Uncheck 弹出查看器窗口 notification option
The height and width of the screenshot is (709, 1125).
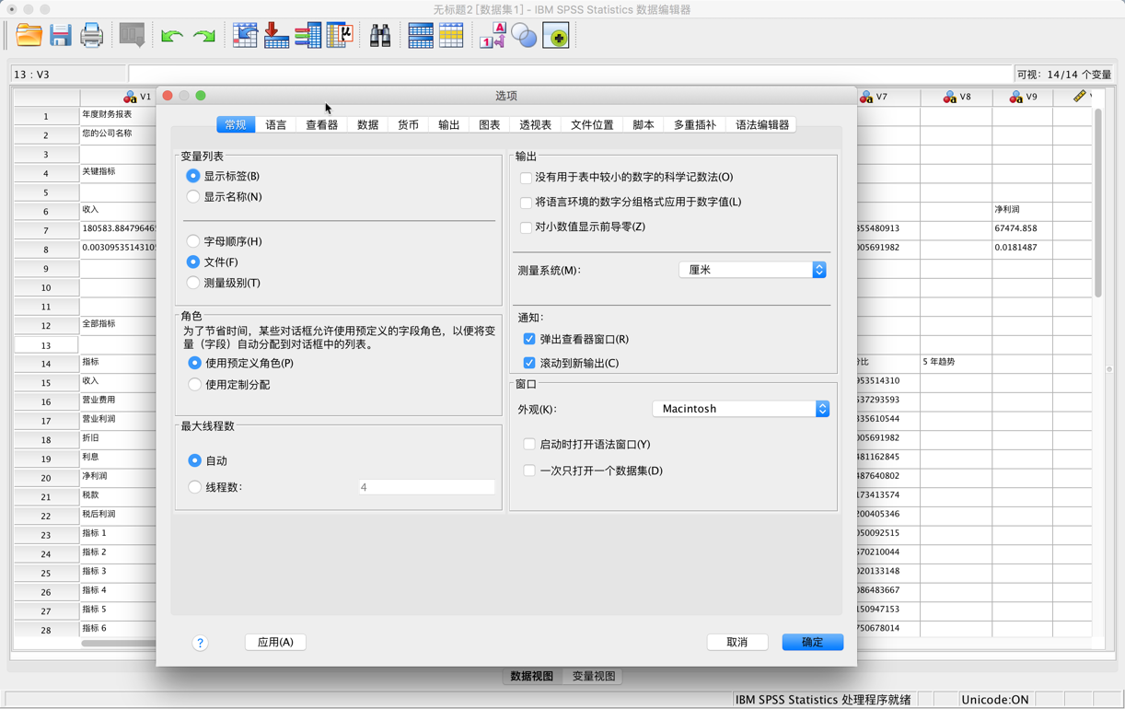click(529, 339)
